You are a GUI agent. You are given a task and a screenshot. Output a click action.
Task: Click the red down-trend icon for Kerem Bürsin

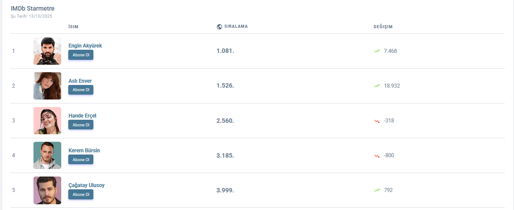point(377,155)
